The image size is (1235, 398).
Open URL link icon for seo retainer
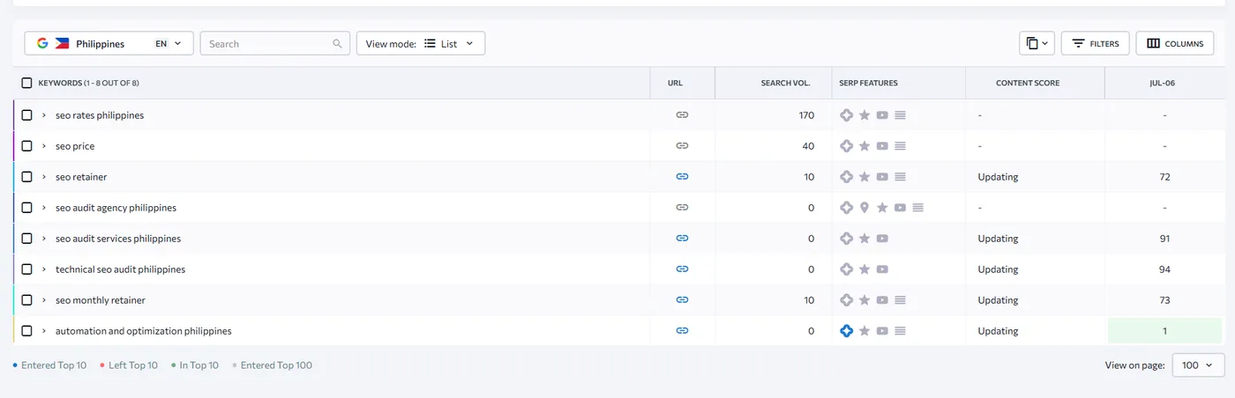[x=682, y=177]
